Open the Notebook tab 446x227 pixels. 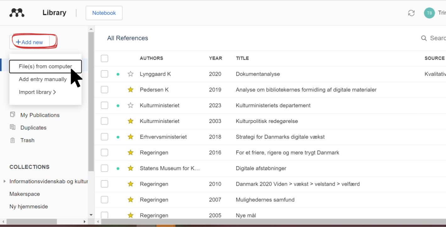(104, 13)
